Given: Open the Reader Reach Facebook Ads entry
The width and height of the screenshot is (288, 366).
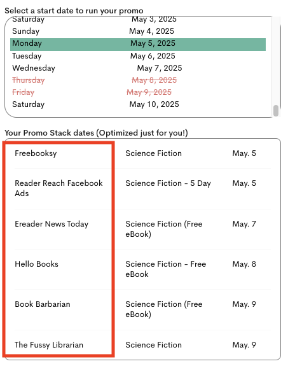Looking at the screenshot, I should [58, 188].
